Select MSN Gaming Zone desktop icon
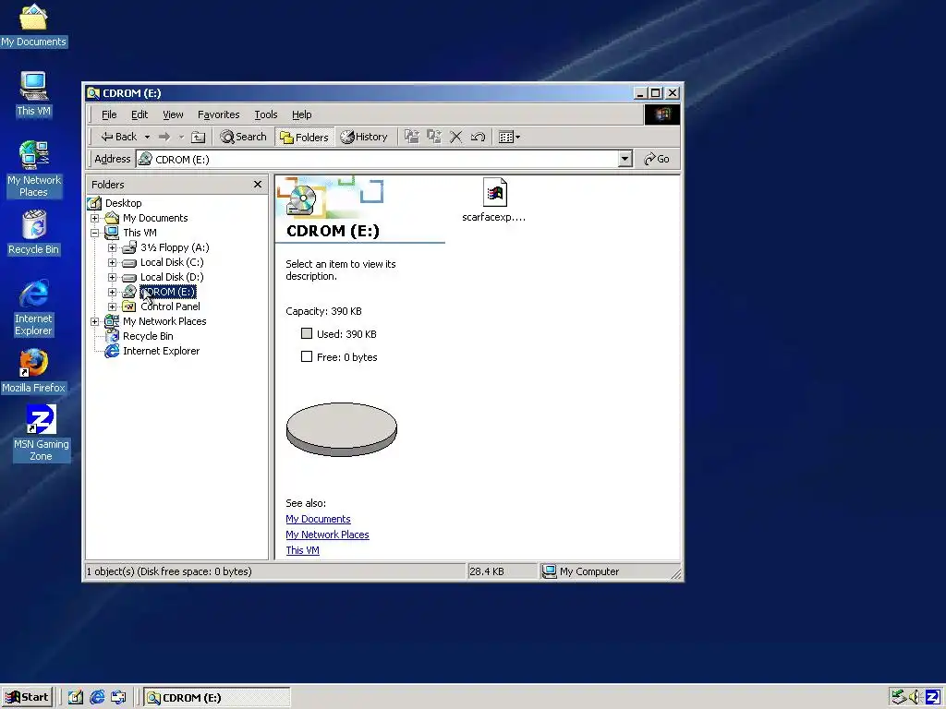Image resolution: width=946 pixels, height=709 pixels. 41,434
